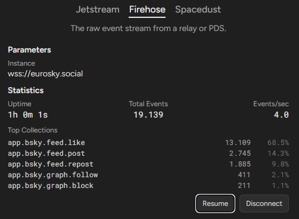Click the Statistics heading
The image size is (299, 219).
pyautogui.click(x=26, y=91)
